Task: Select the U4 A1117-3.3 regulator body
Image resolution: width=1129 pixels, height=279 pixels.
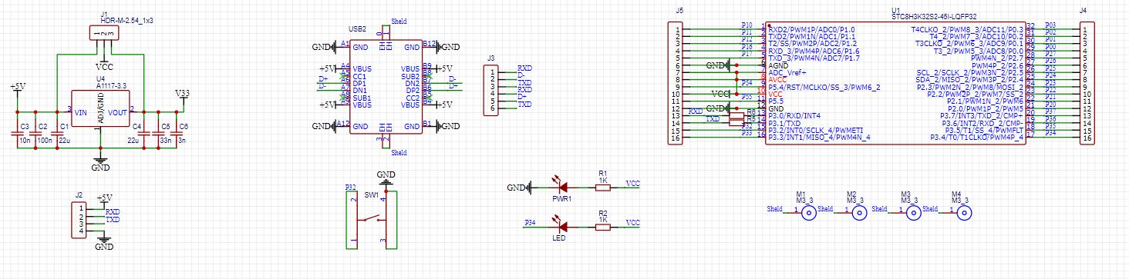Action: [100, 108]
